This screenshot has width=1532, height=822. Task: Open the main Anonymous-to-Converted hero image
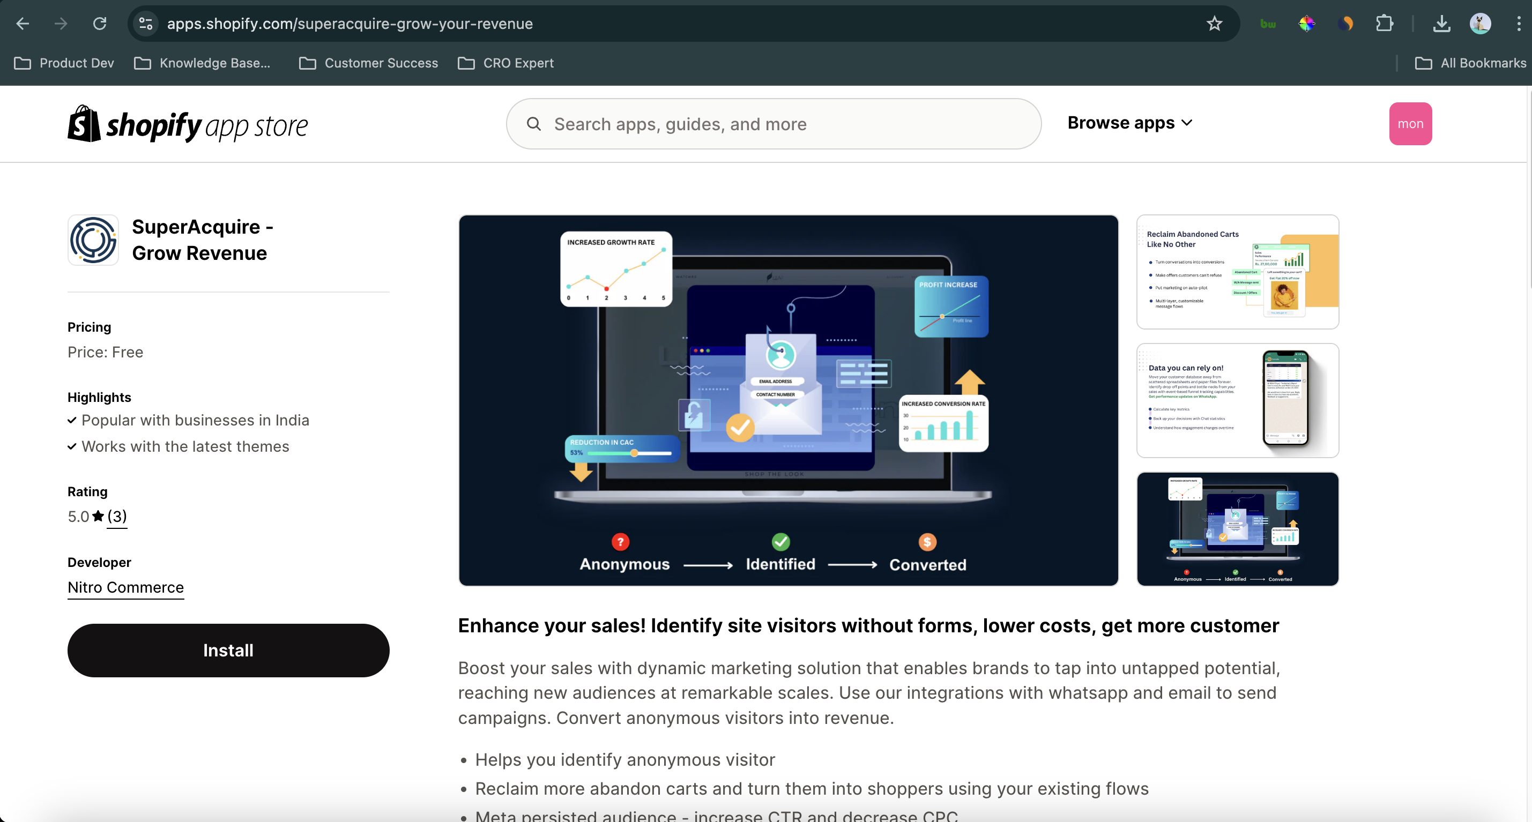point(788,400)
